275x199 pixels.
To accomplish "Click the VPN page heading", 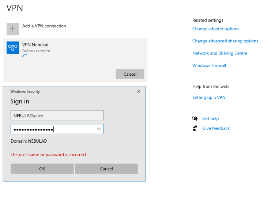I will pyautogui.click(x=15, y=8).
